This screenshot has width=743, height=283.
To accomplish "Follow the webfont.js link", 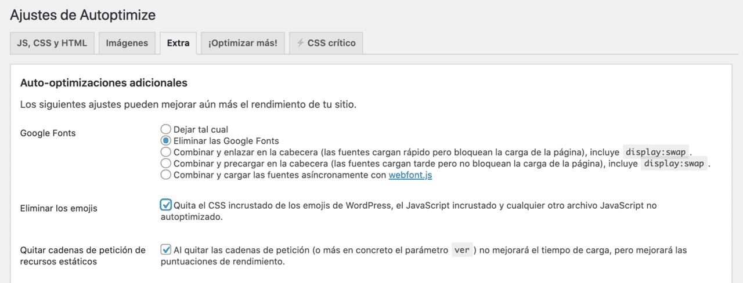I will pyautogui.click(x=410, y=175).
